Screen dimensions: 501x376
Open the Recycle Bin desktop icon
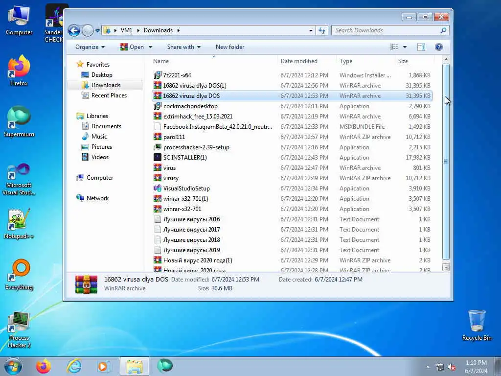pos(477,326)
